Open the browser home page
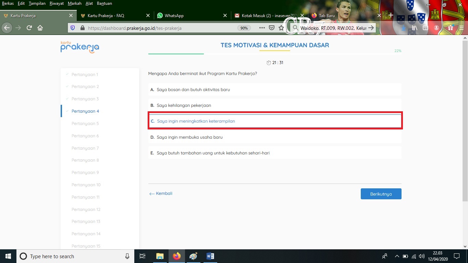This screenshot has width=468, height=263. pos(40,28)
